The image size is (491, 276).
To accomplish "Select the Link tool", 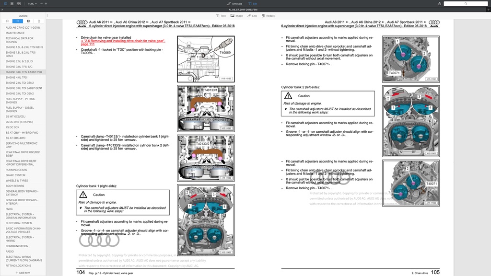I will click(252, 16).
